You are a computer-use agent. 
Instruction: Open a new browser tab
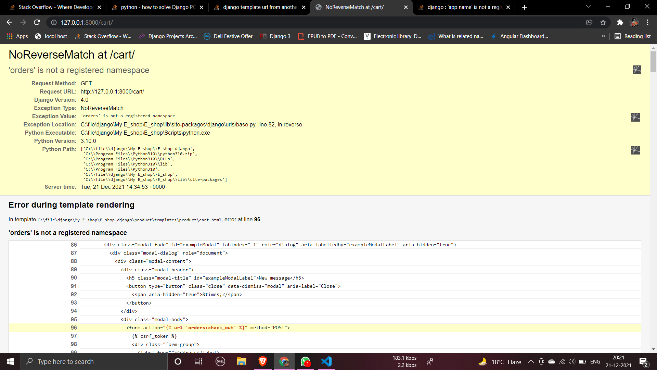524,7
